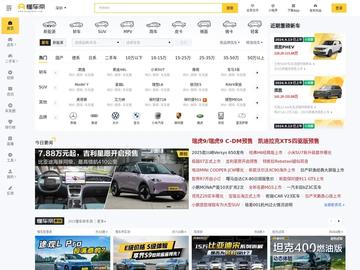Screen dimensions: 360x270
Task: Open 凯迪拉克XT5四驱版预售 headline
Action: point(288,141)
